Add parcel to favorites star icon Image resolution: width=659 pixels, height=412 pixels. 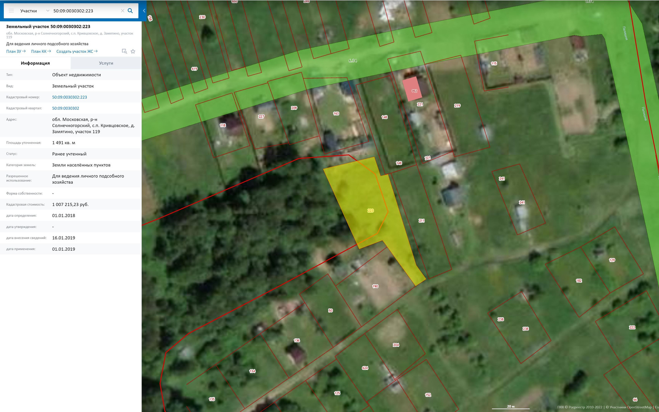coord(133,51)
